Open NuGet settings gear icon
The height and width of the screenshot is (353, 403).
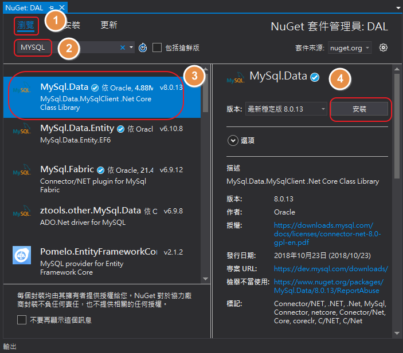pos(383,47)
